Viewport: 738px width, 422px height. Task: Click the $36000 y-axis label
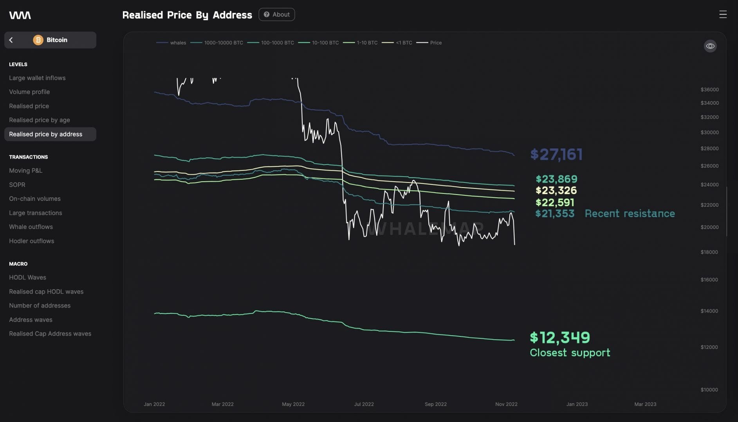(x=709, y=89)
